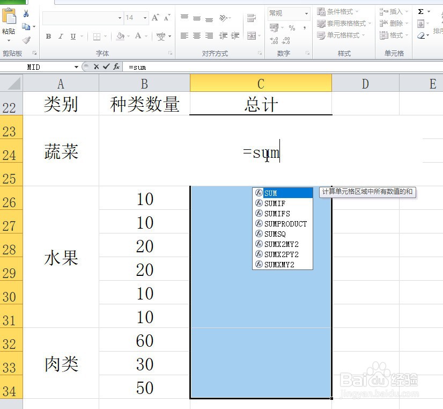
Task: Cancel the formula with the X button
Action: coord(96,67)
